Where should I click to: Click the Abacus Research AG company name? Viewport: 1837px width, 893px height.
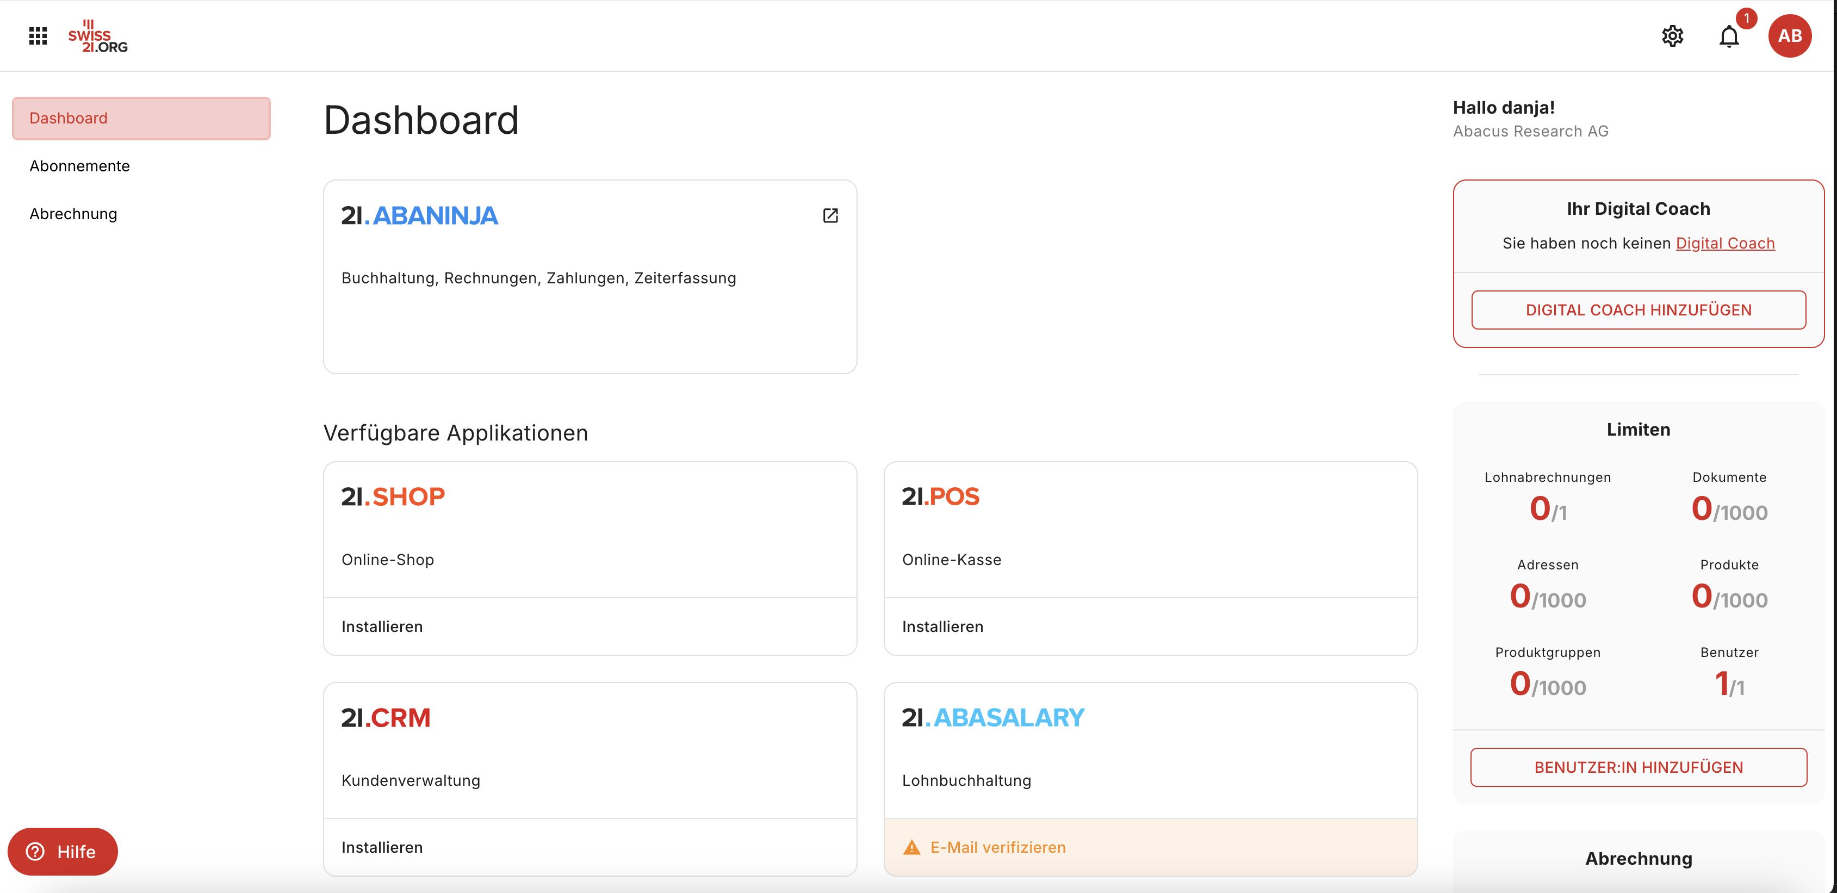click(1531, 131)
